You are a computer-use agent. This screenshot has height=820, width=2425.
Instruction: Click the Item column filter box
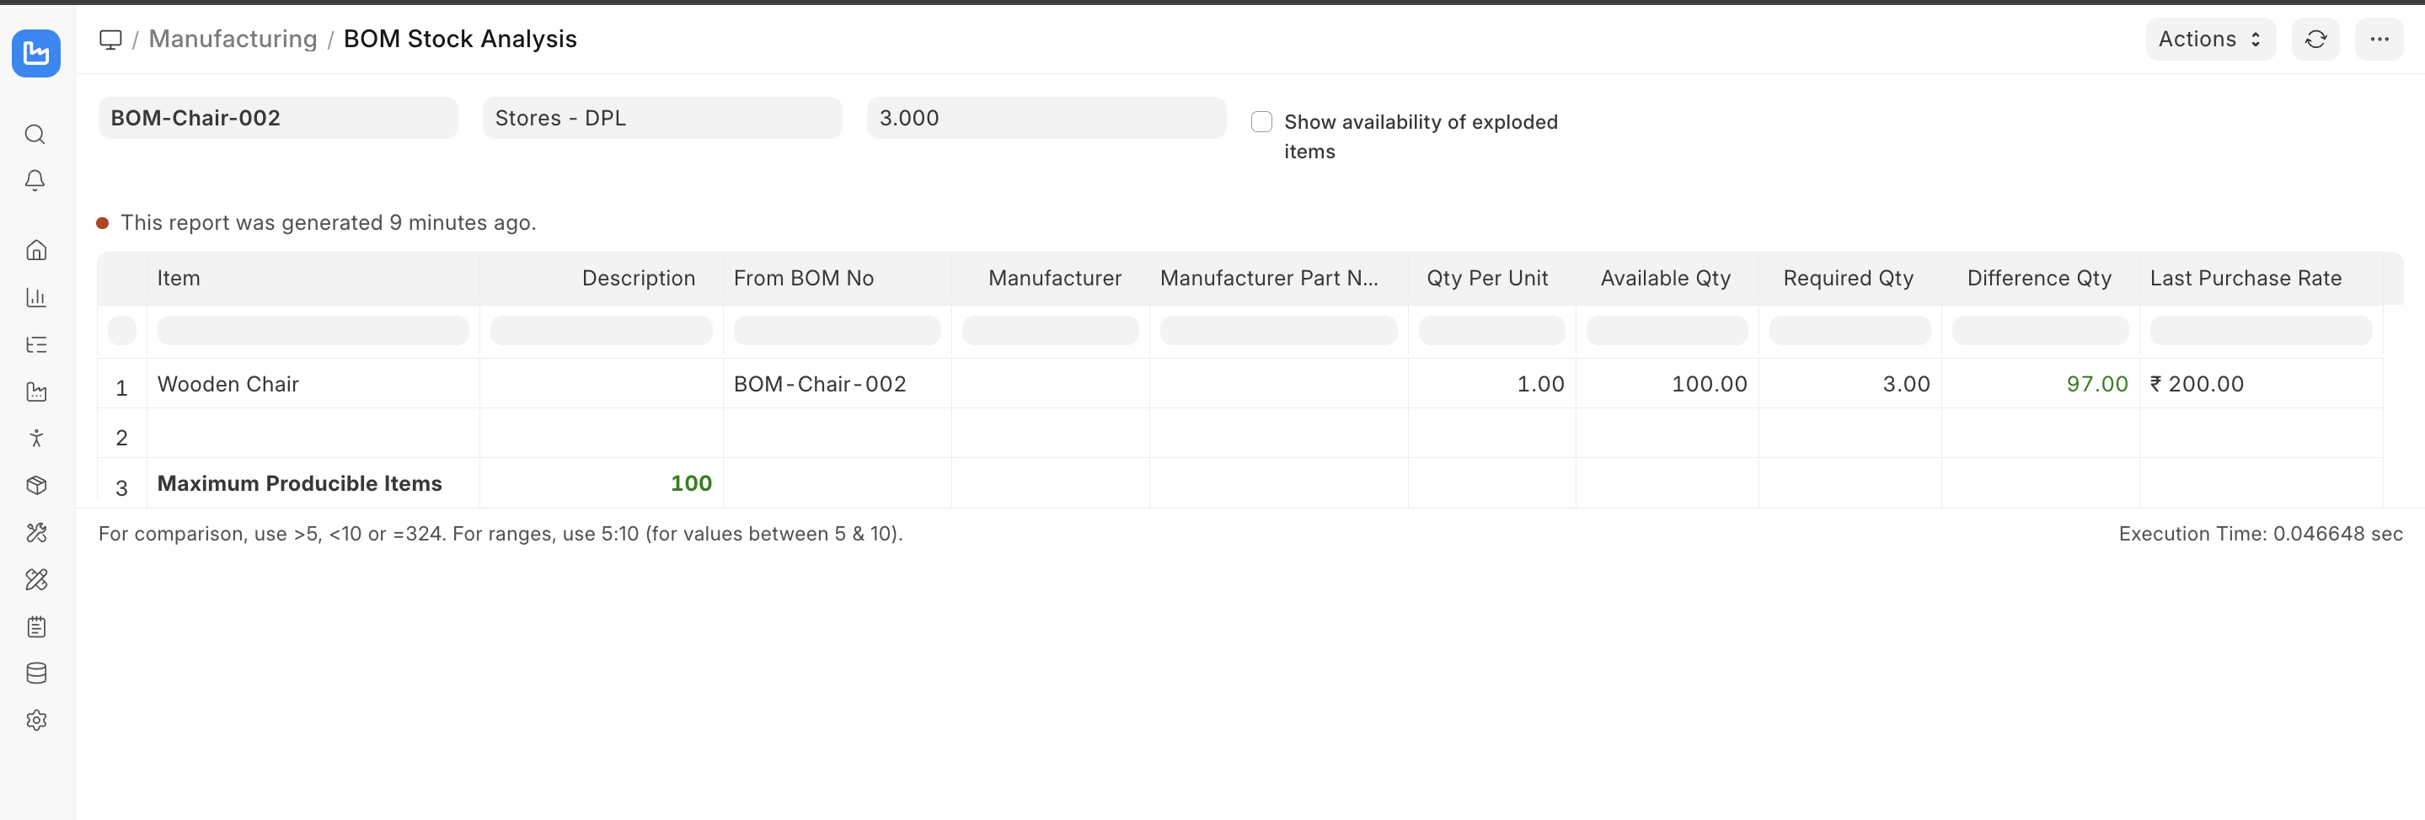(x=313, y=331)
